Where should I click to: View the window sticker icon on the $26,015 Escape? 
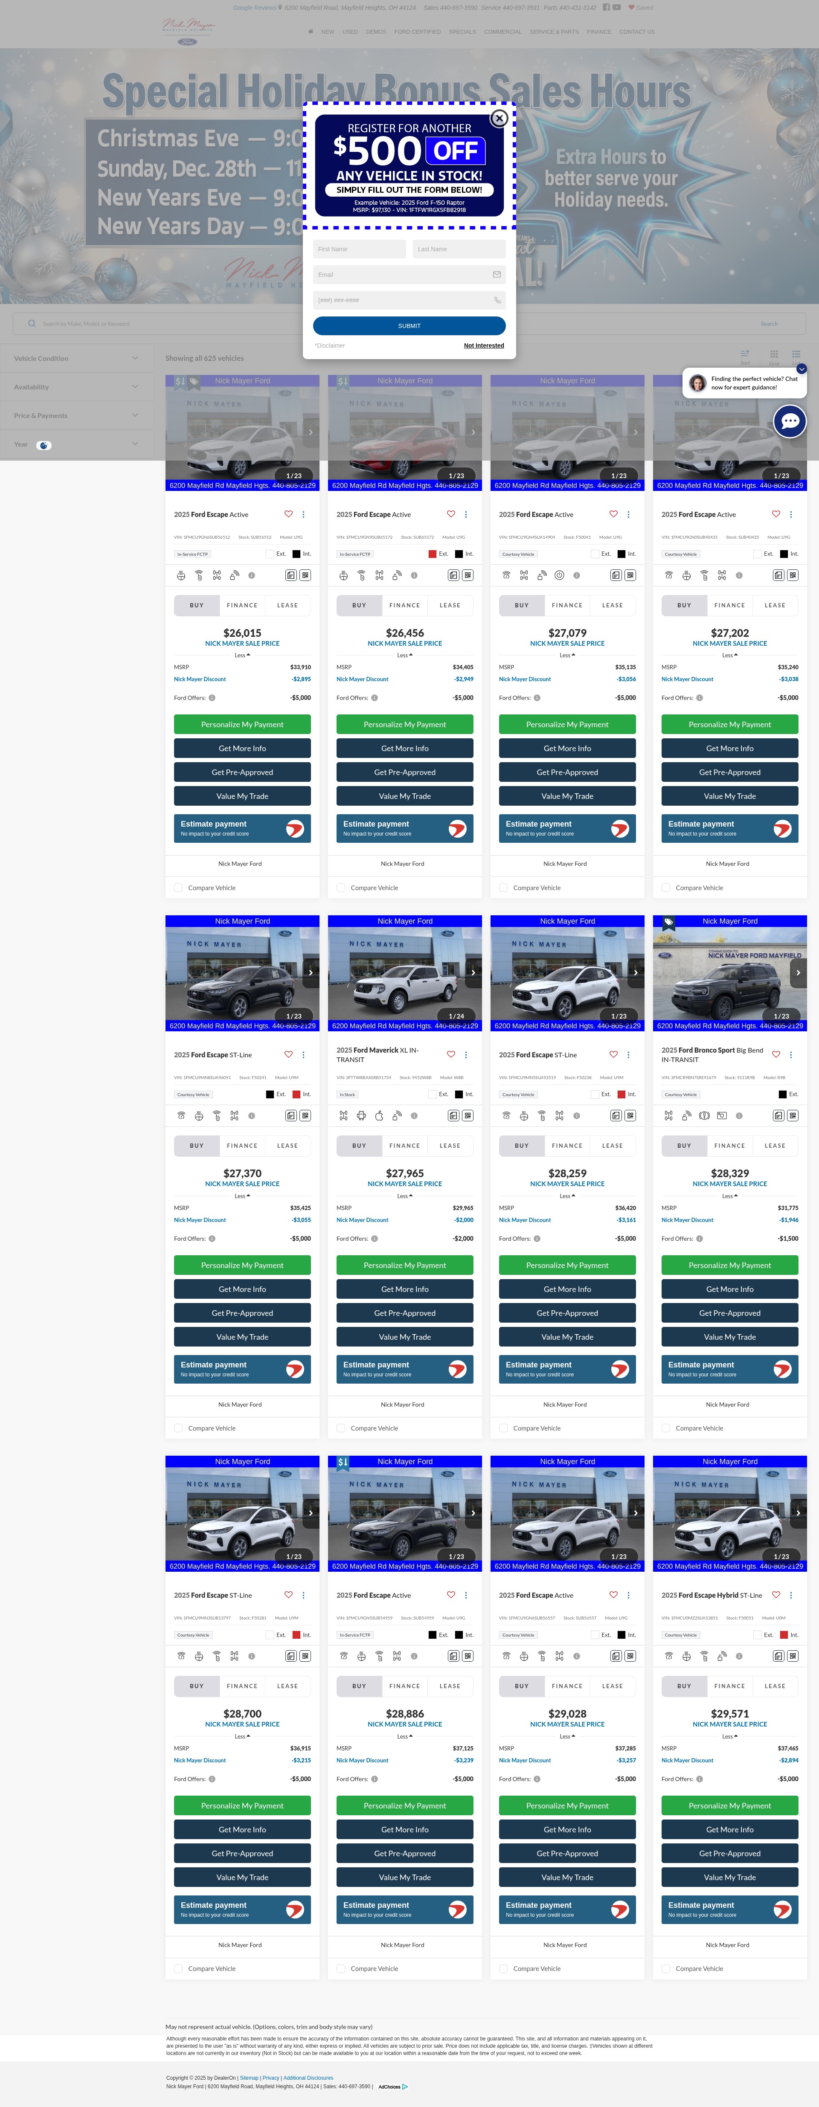click(x=290, y=576)
